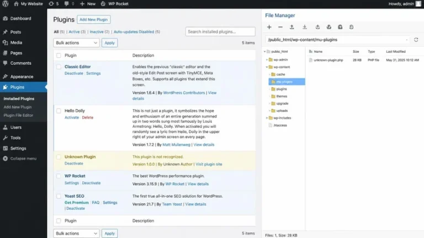424x238 pixels.
Task: Click the mu-plugins folder icon in tree
Action: [x=273, y=82]
